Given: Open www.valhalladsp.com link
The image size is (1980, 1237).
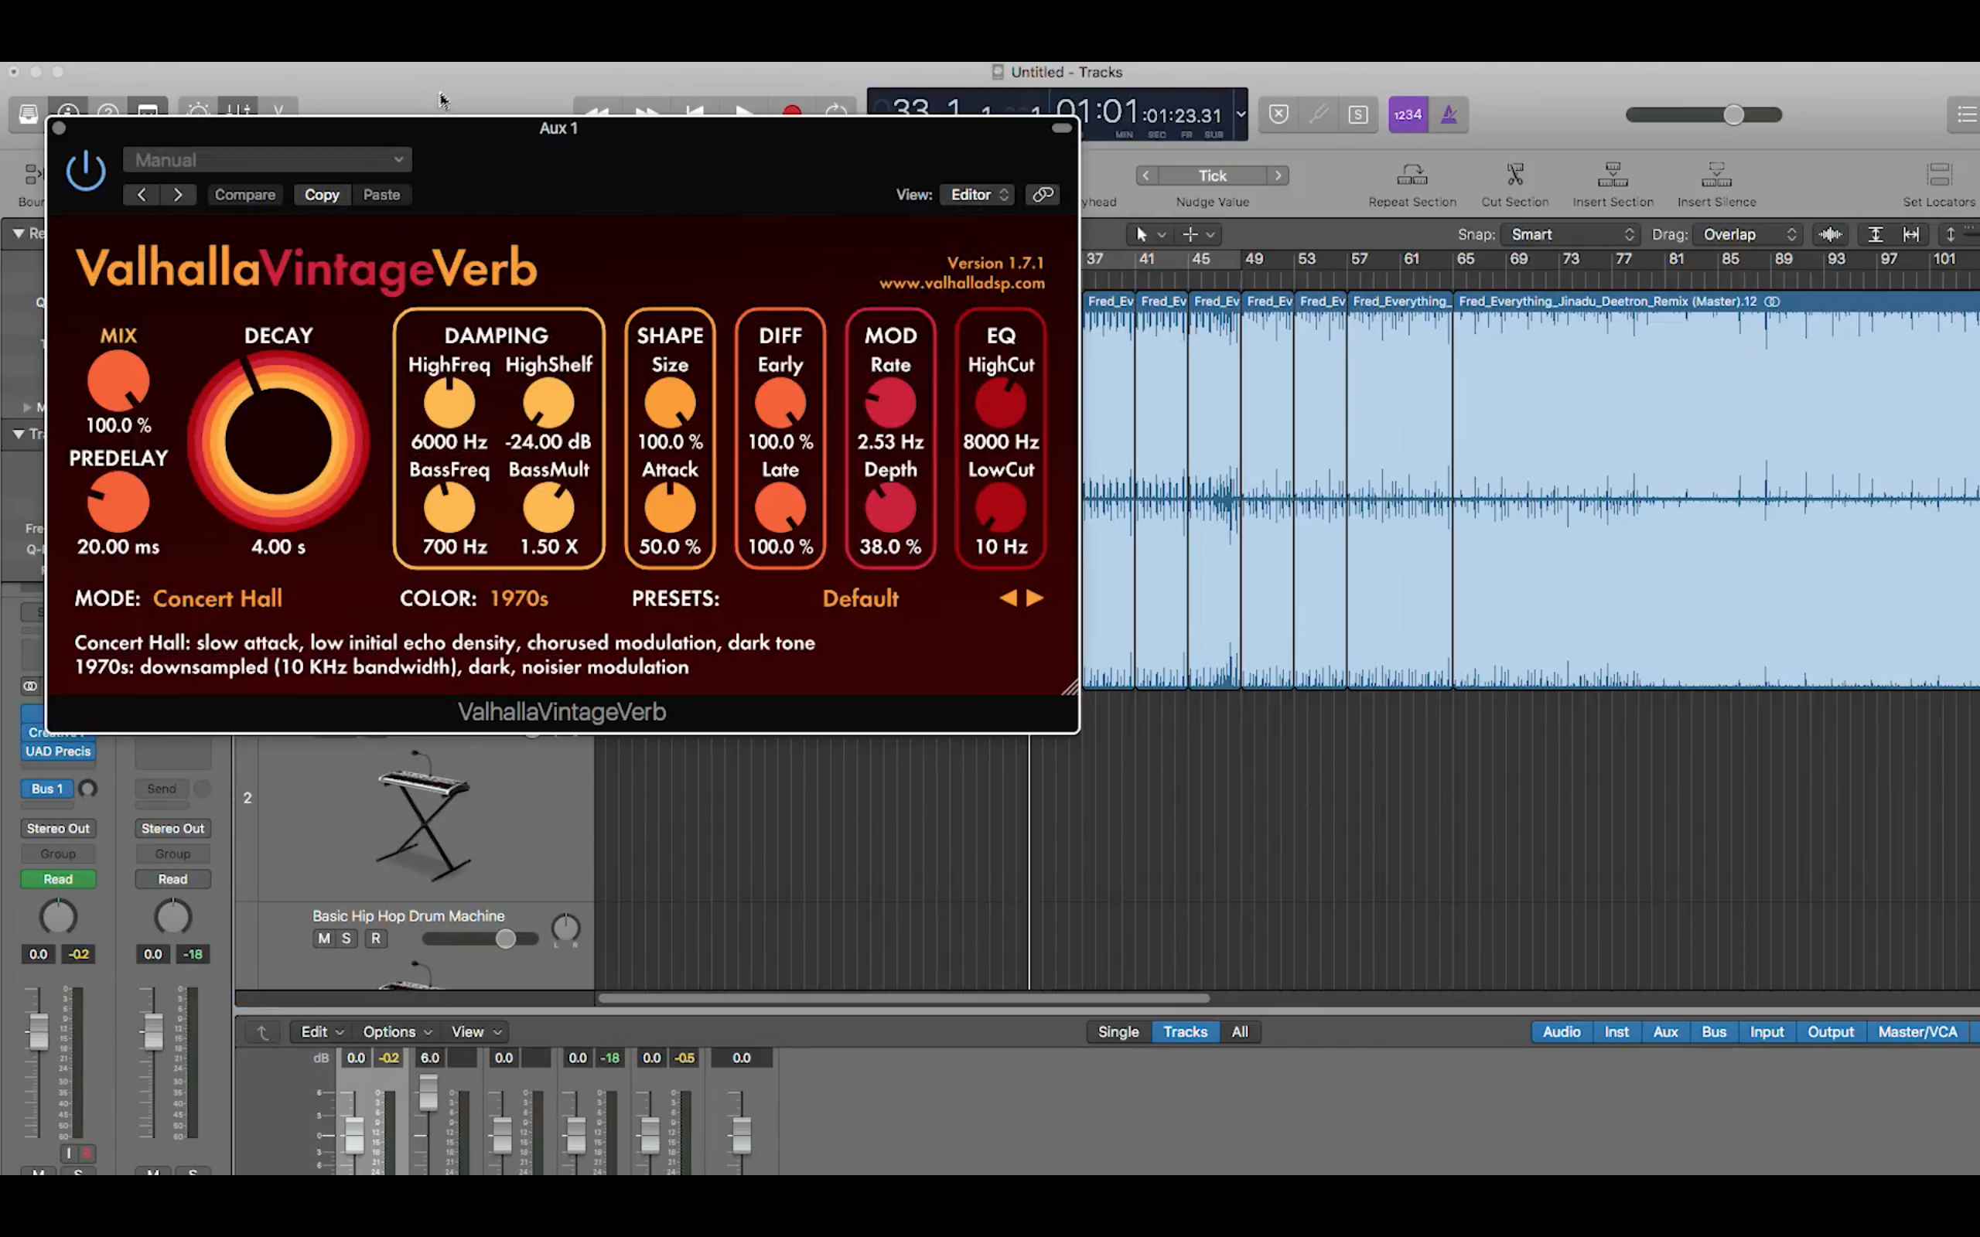Looking at the screenshot, I should pos(961,283).
